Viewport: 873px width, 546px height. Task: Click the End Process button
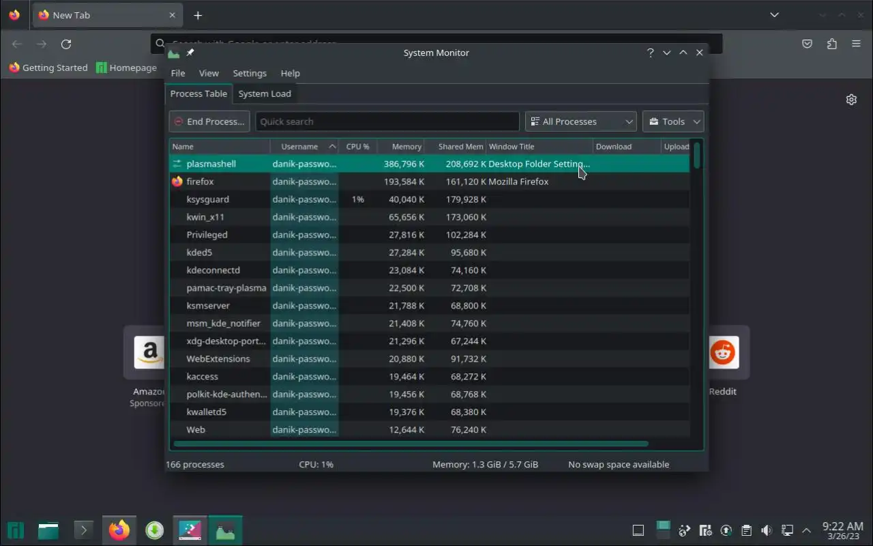coord(209,121)
